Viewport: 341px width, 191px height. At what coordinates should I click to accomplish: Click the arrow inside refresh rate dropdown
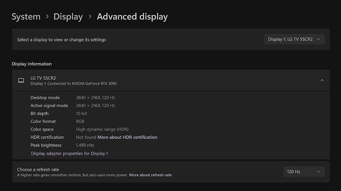tap(318, 172)
